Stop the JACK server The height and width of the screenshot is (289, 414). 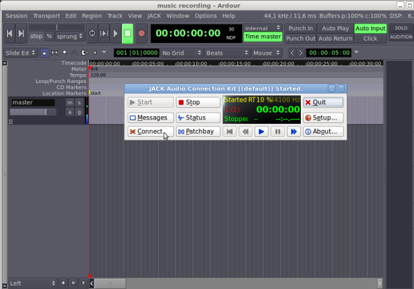[198, 102]
